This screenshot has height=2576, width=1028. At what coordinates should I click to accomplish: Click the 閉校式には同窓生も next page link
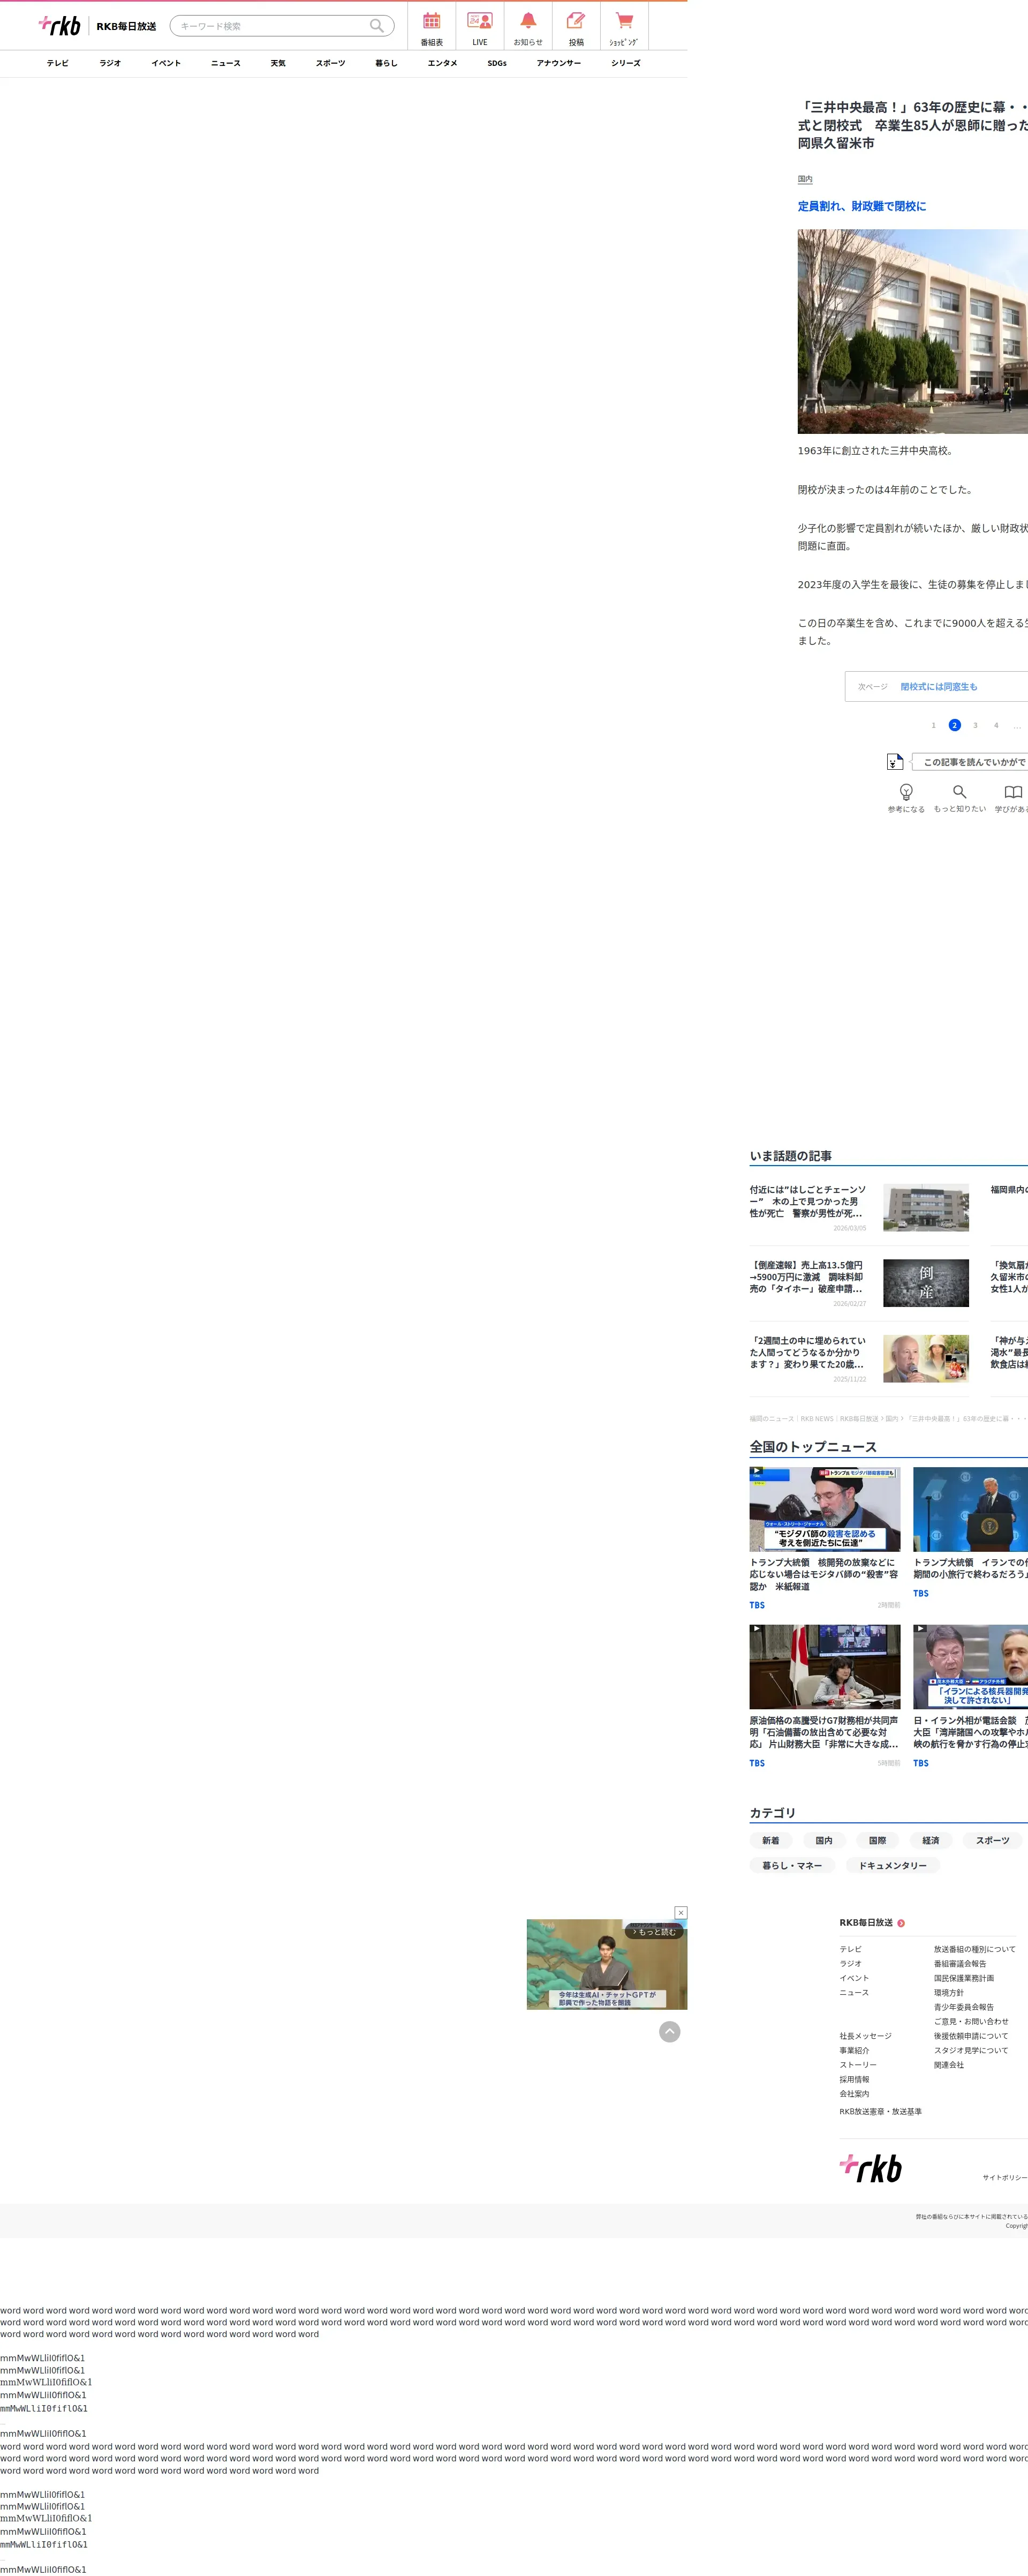[x=938, y=687]
